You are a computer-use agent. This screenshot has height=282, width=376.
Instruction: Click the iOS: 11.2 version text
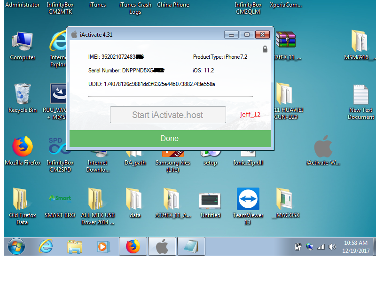(x=203, y=70)
